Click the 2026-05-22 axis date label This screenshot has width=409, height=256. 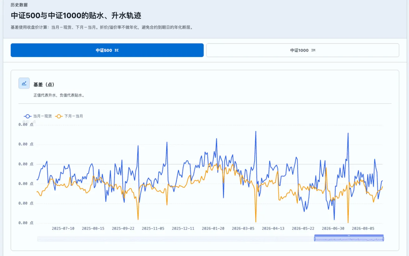tap(303, 228)
